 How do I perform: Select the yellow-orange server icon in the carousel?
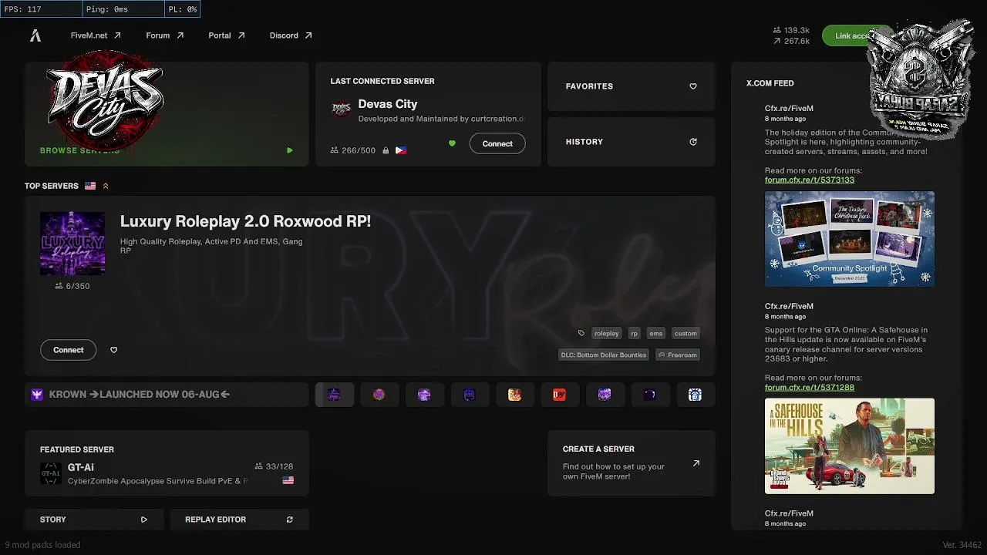click(x=514, y=395)
